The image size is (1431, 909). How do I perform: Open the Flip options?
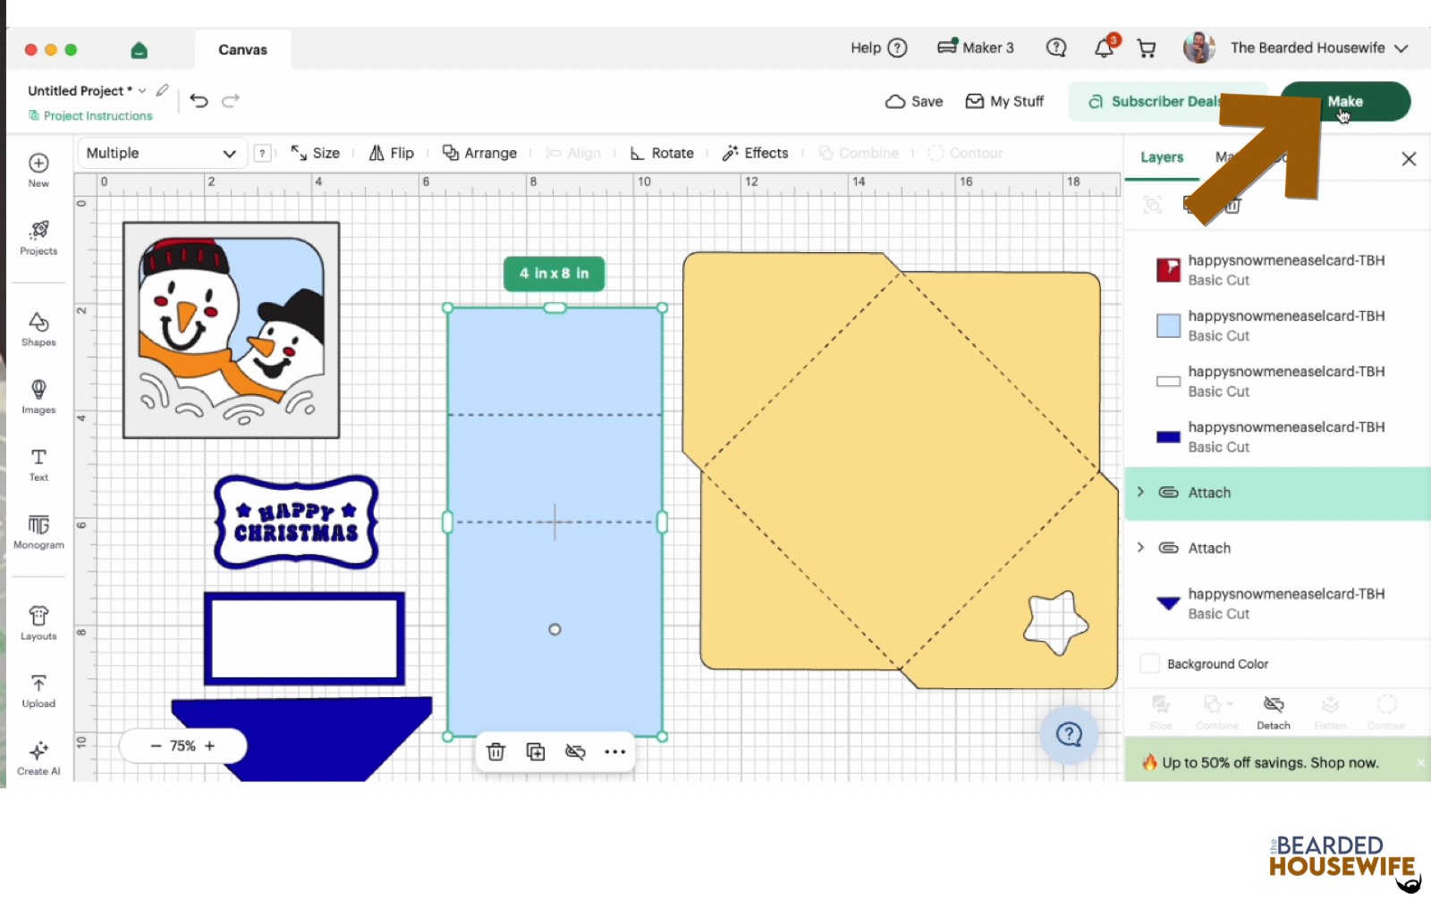tap(392, 153)
